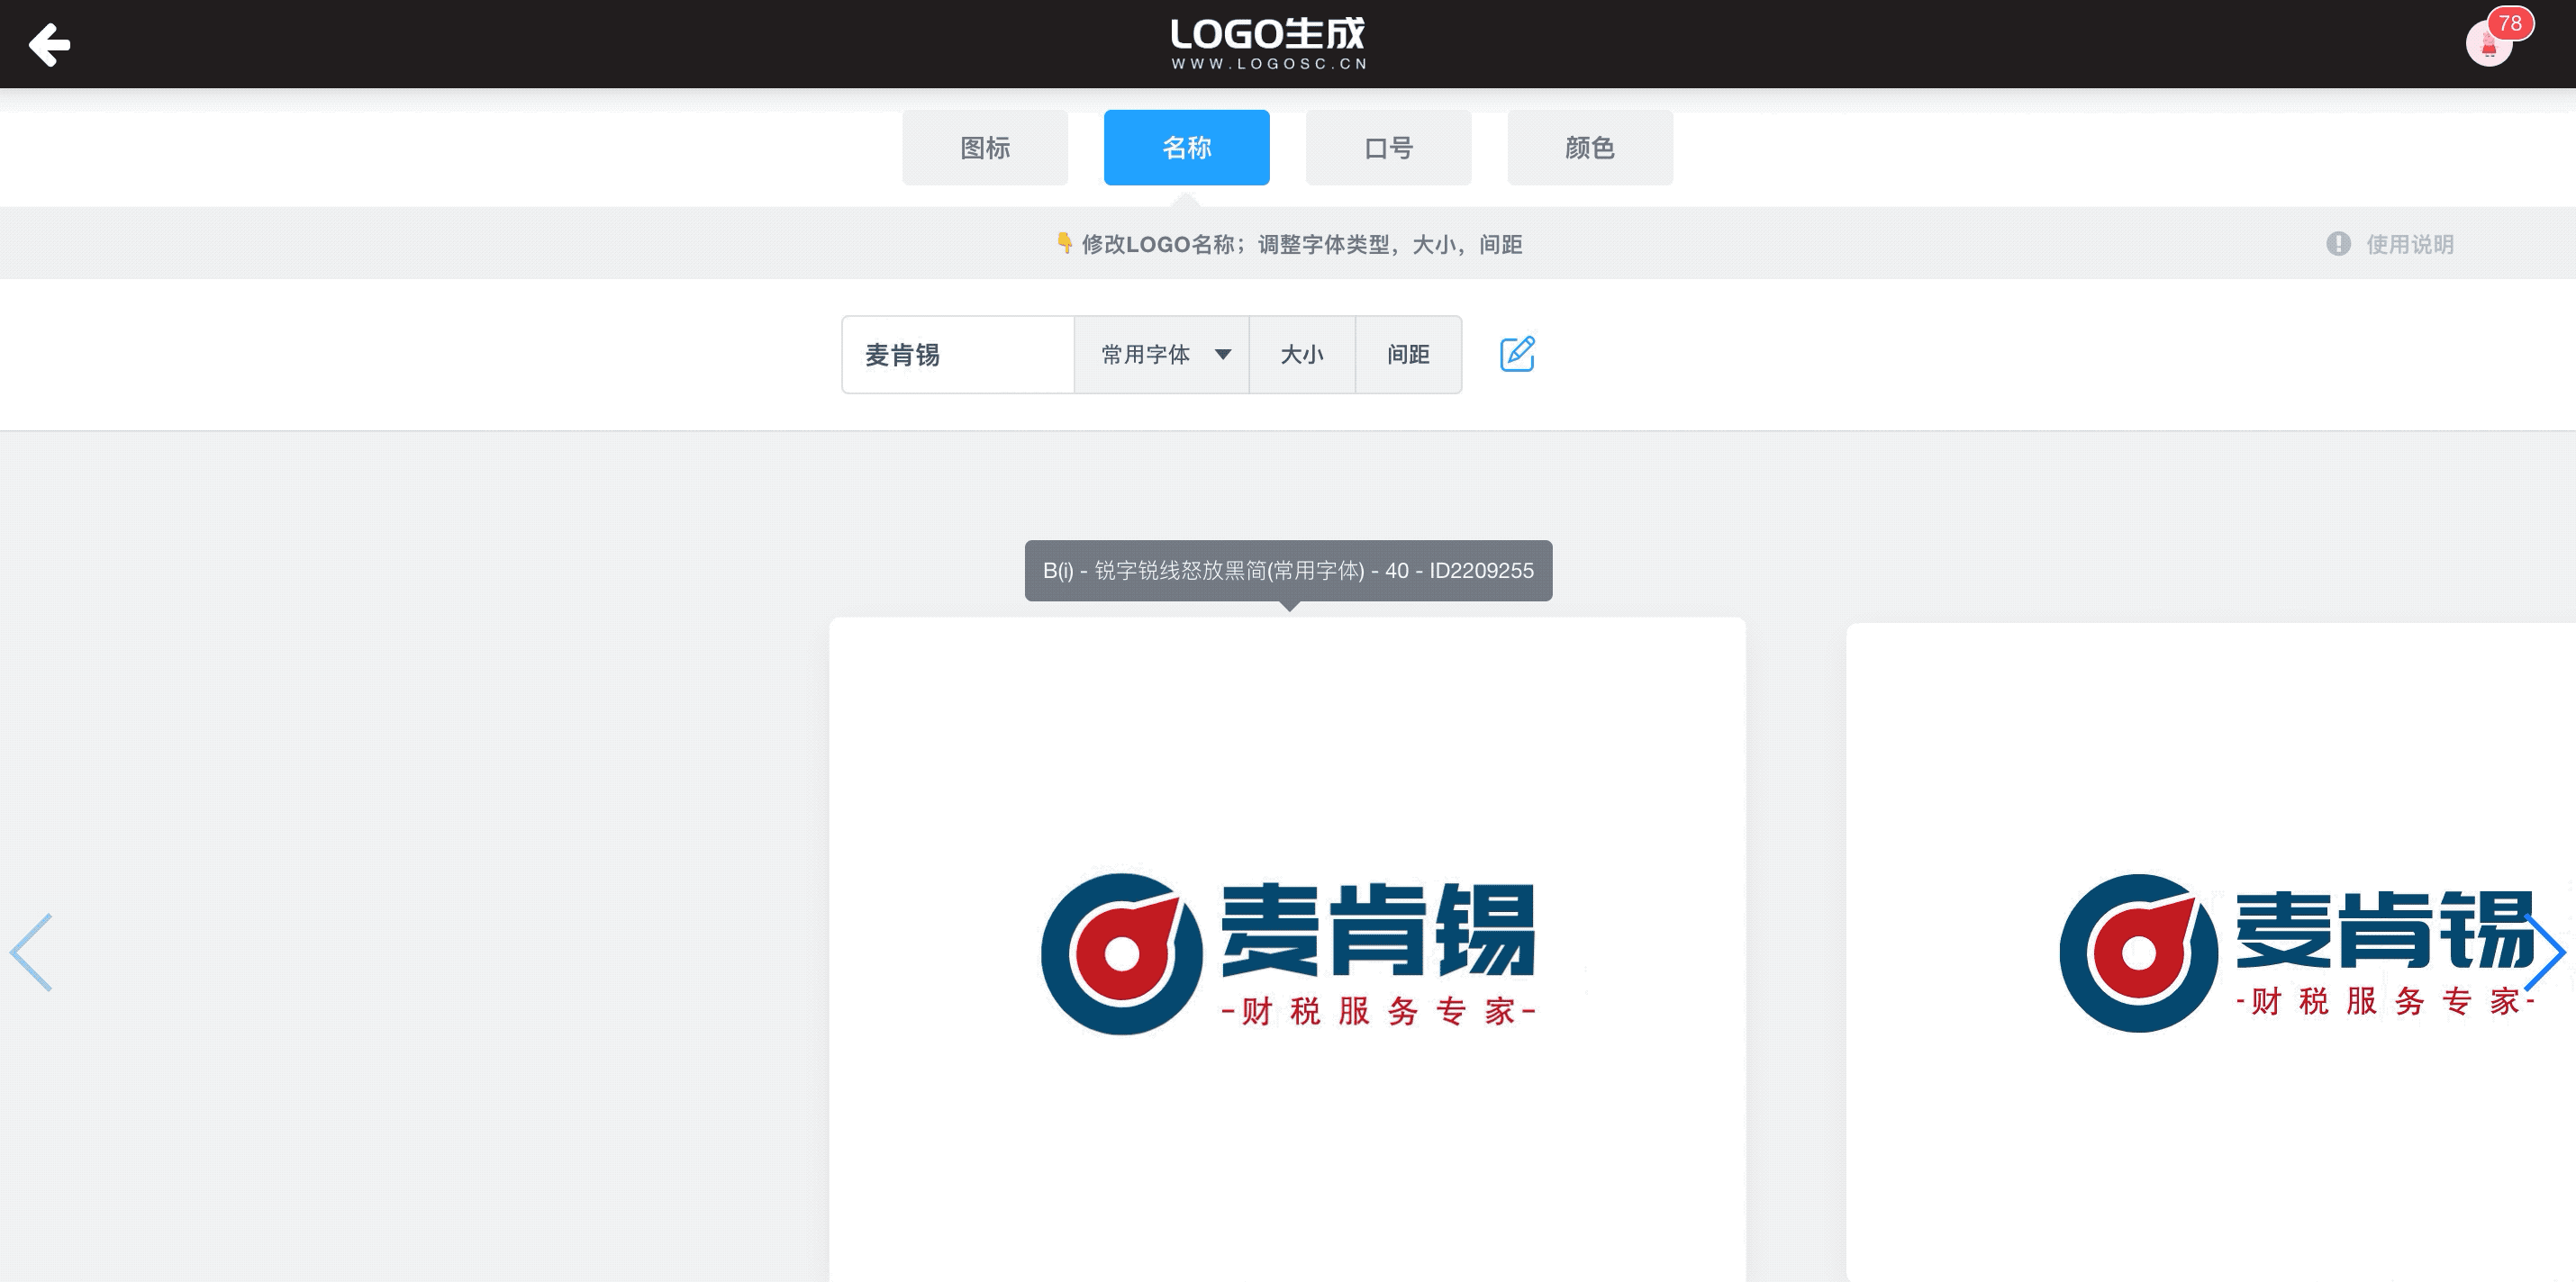The image size is (2576, 1282).
Task: Select the right-side 麦肯锡 logo preview card
Action: tap(2211, 952)
